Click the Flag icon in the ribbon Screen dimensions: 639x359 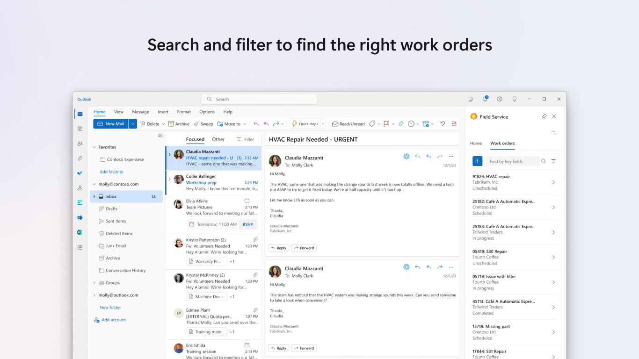(x=386, y=124)
